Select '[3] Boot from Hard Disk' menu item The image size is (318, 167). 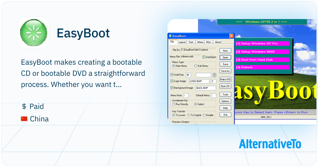click(x=262, y=60)
